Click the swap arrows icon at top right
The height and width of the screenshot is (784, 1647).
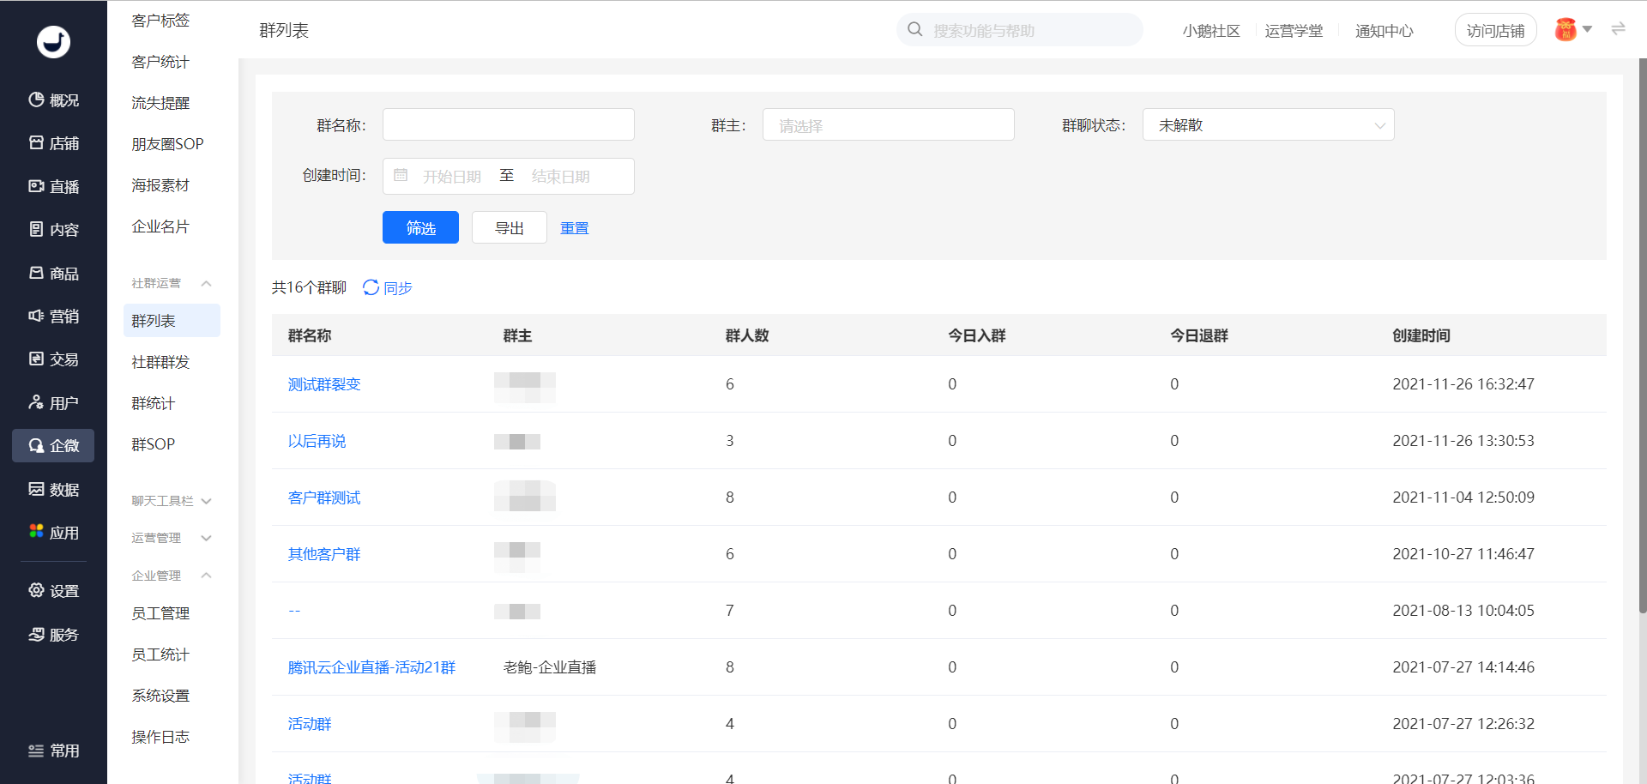coord(1618,29)
